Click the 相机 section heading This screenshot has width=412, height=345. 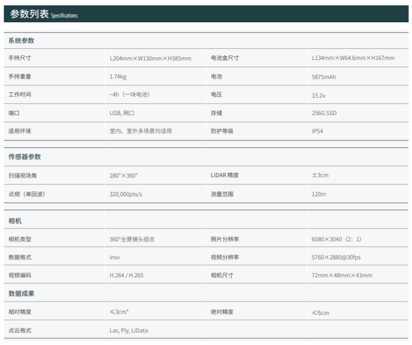coord(15,221)
